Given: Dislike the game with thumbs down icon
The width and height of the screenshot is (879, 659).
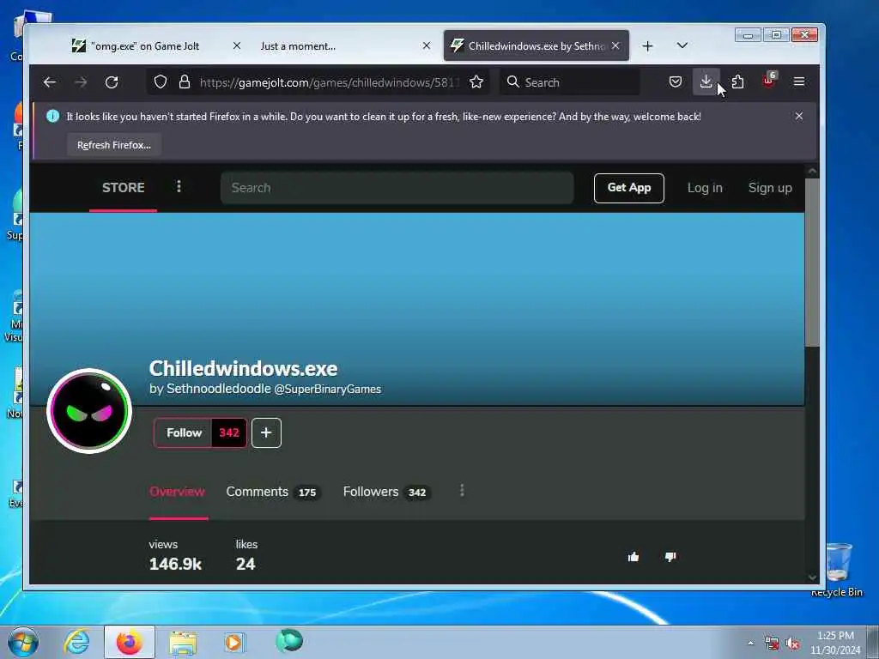Looking at the screenshot, I should [x=670, y=556].
